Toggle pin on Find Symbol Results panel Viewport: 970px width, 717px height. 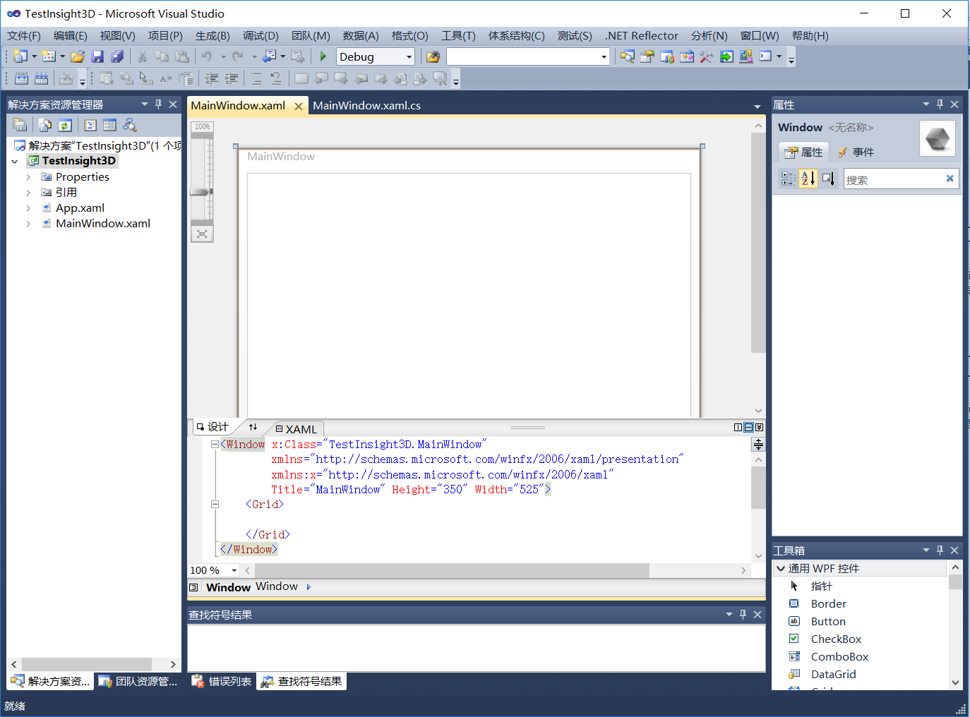(x=743, y=615)
